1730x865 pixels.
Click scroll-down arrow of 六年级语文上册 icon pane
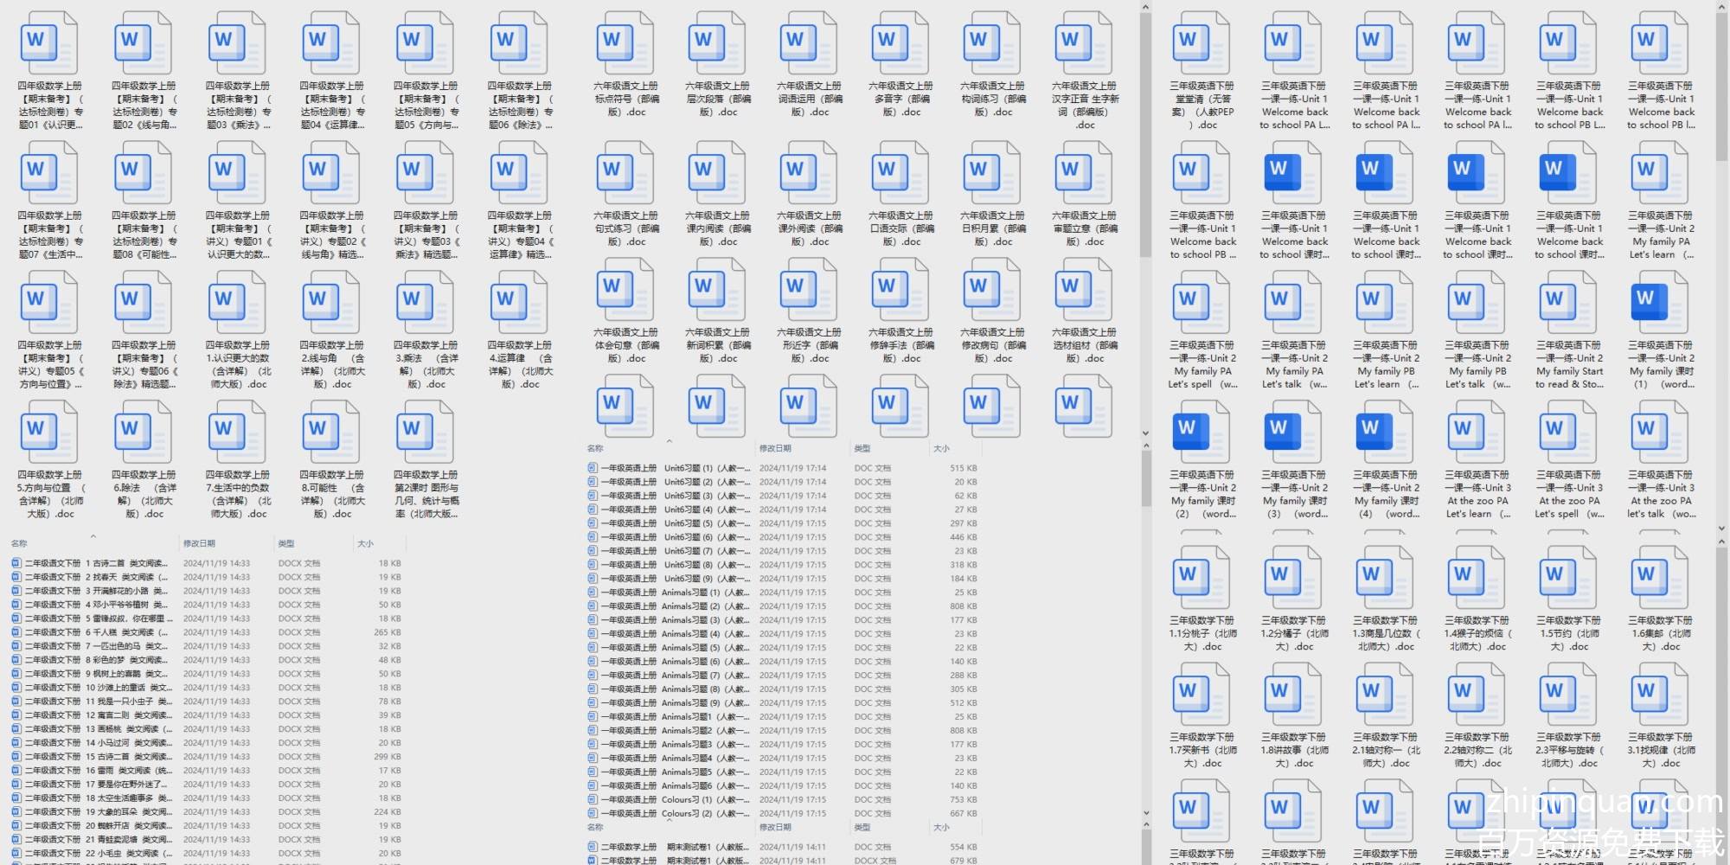coord(1145,433)
